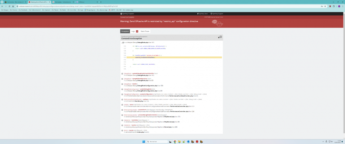Open Chrome from the taskbar
Screen dimensions: 345x144
tap(175, 142)
